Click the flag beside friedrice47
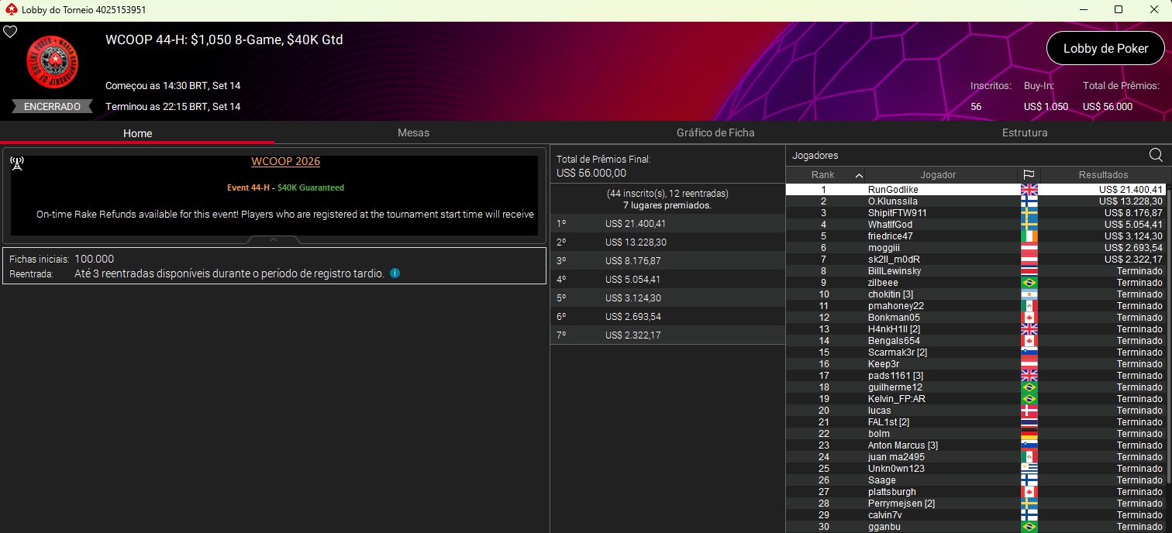 tap(1029, 236)
